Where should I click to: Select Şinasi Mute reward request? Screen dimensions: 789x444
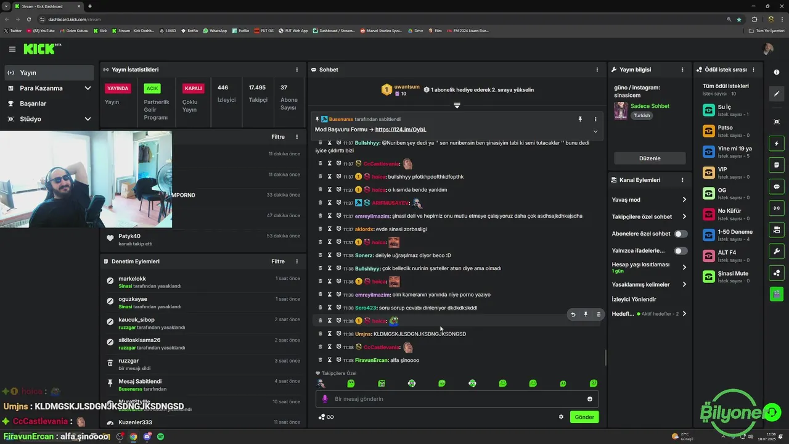coord(729,277)
